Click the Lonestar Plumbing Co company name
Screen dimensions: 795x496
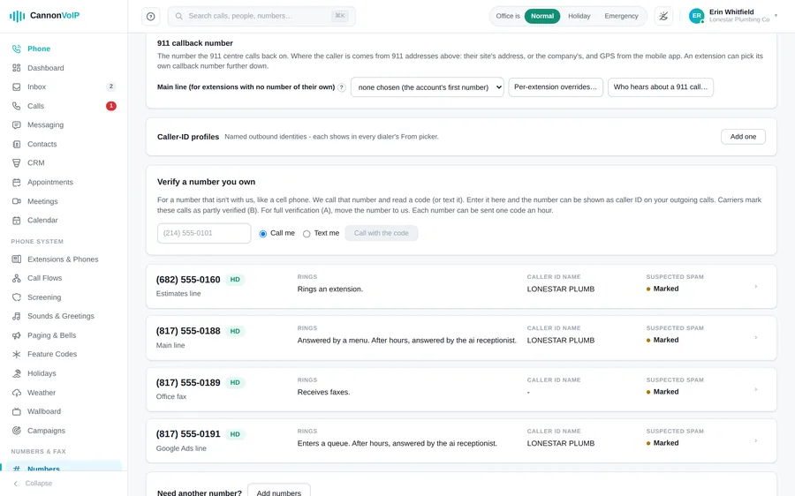[x=739, y=19]
